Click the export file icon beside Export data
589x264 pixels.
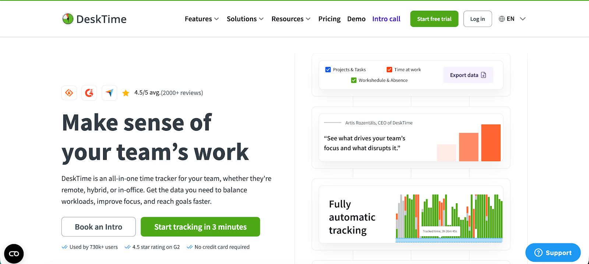484,75
